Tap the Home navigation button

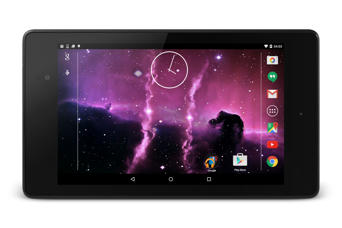pyautogui.click(x=171, y=179)
